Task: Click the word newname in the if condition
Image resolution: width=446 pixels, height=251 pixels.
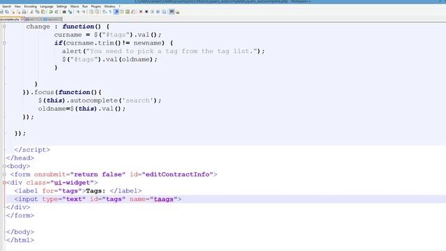Action: pyautogui.click(x=148, y=43)
